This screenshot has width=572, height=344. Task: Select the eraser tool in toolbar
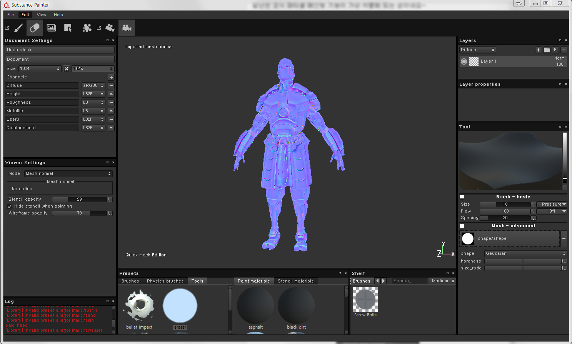point(35,28)
